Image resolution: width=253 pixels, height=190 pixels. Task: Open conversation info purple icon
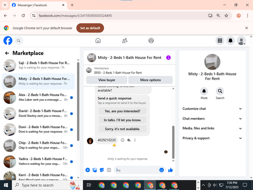pyautogui.click(x=168, y=58)
